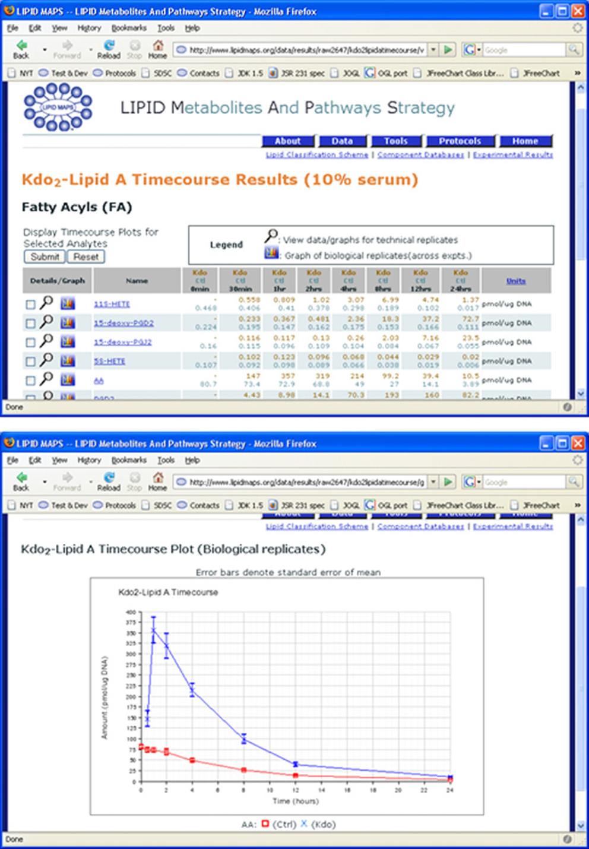Open biological replicates graph icon for AA row
The image size is (589, 849).
click(x=68, y=379)
